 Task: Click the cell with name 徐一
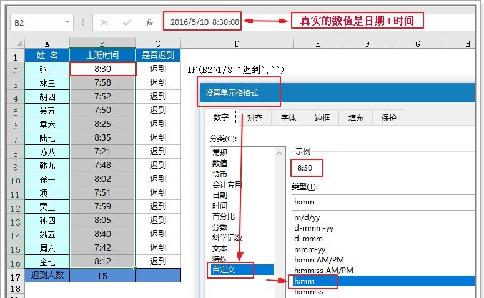(47, 179)
